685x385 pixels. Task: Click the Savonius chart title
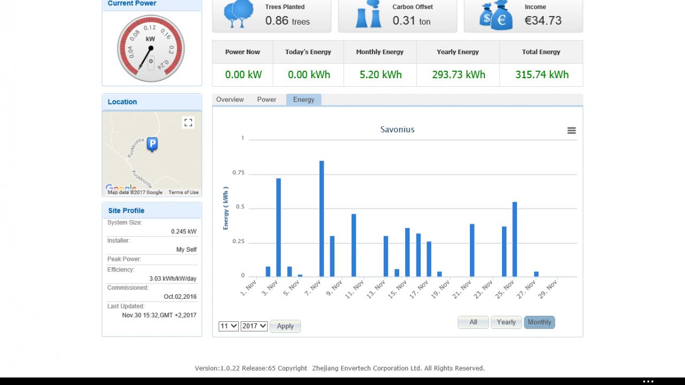tap(397, 130)
